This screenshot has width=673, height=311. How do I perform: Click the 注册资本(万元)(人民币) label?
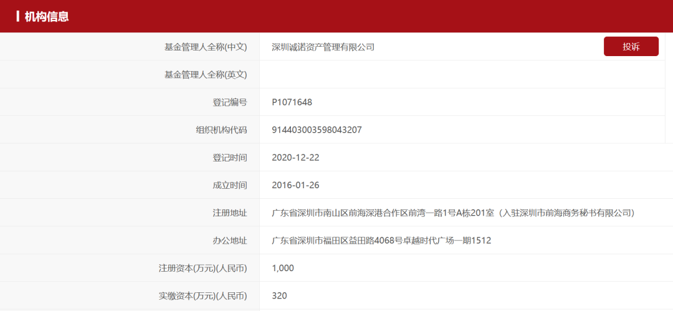click(203, 268)
